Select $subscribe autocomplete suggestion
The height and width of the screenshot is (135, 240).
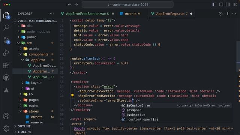[x=176, y=115]
